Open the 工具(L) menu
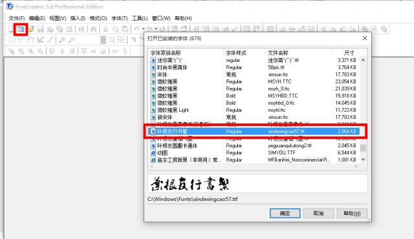The image size is (414, 239). (x=140, y=18)
